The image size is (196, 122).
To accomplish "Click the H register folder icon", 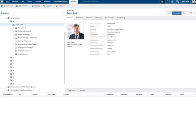I will [11, 67].
